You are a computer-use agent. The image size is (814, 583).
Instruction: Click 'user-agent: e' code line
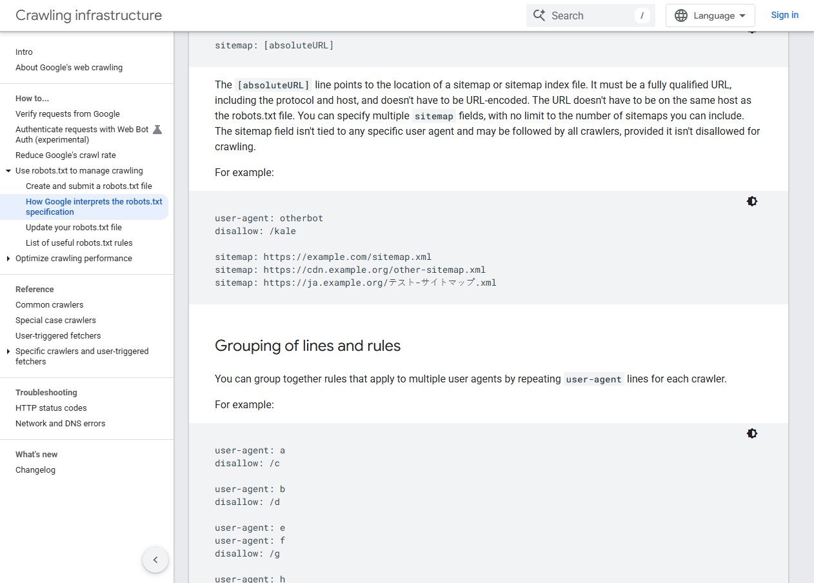coord(250,528)
